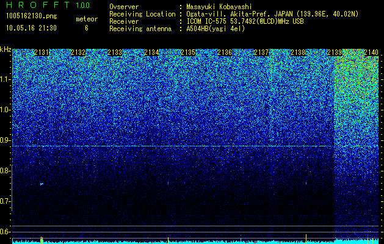This screenshot has width=384, height=244.
Task: Click the 2135 time marker
Action: click(x=188, y=52)
